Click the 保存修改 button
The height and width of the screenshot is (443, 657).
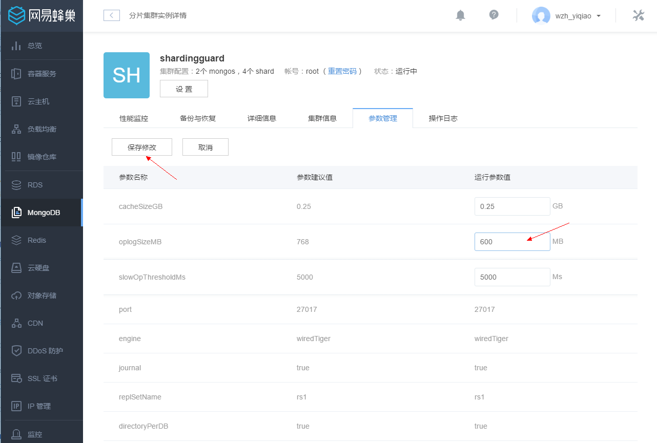[142, 147]
